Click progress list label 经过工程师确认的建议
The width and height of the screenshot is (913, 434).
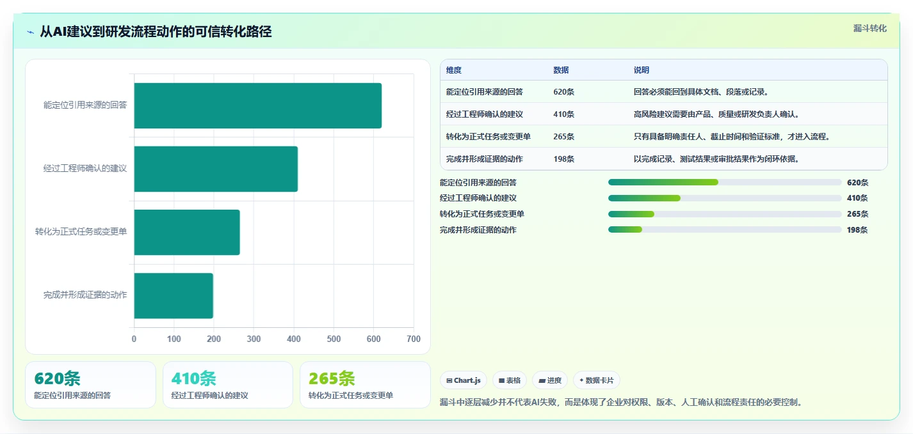(x=478, y=198)
